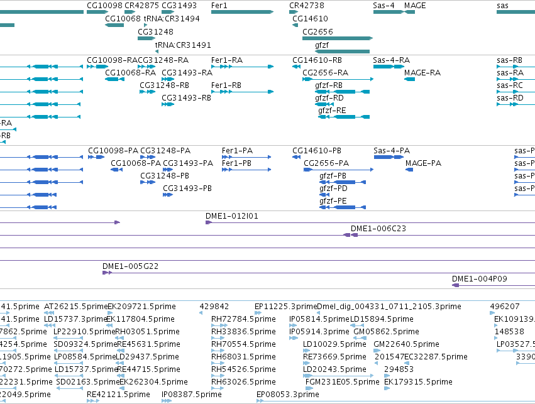The width and height of the screenshot is (535, 404).
Task: Click the CG31493-PB protein label
Action: pos(187,188)
